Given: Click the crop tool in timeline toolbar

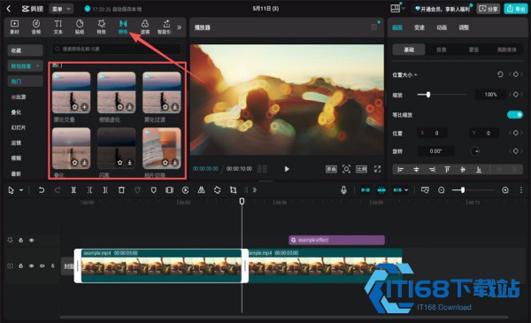Looking at the screenshot, I should tap(233, 190).
